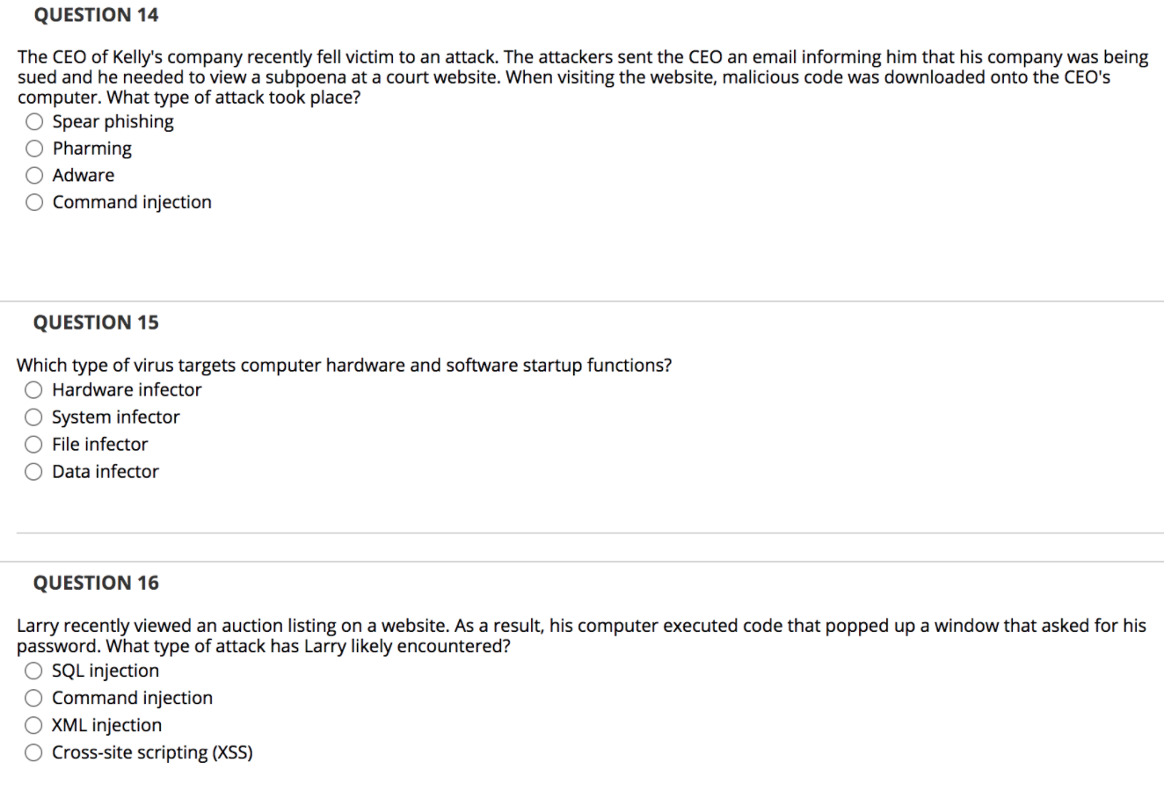Screen dimensions: 1164x791
Task: Click the Larry auction listing question text
Action: pyautogui.click(x=580, y=635)
